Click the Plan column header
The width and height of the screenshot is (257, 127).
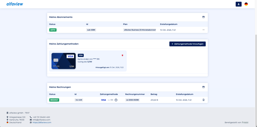coord(125,24)
